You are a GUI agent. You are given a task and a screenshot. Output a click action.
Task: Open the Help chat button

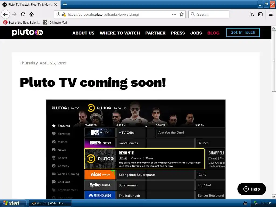point(251,189)
